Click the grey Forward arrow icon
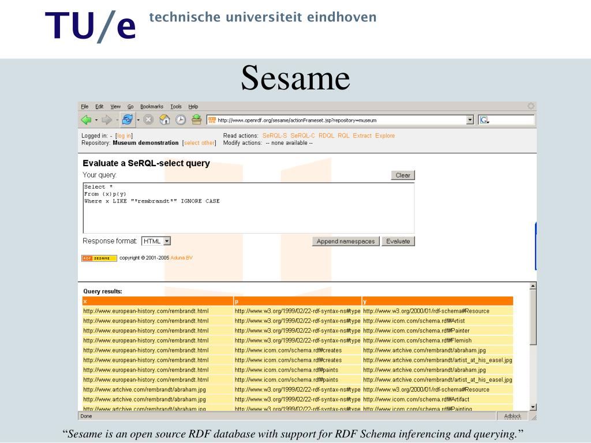The height and width of the screenshot is (443, 591). [x=107, y=120]
